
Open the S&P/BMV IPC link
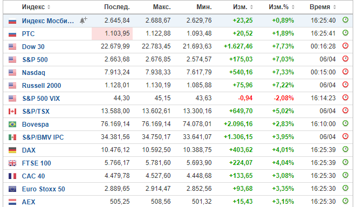43,137
